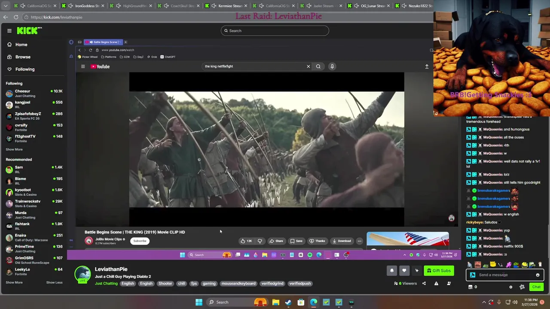Open Steam from the Windows taskbar
The height and width of the screenshot is (309, 550).
pos(288,302)
